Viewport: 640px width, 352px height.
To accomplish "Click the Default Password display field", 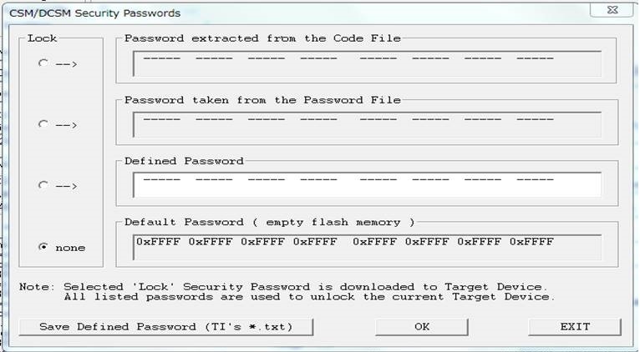I will coord(367,247).
